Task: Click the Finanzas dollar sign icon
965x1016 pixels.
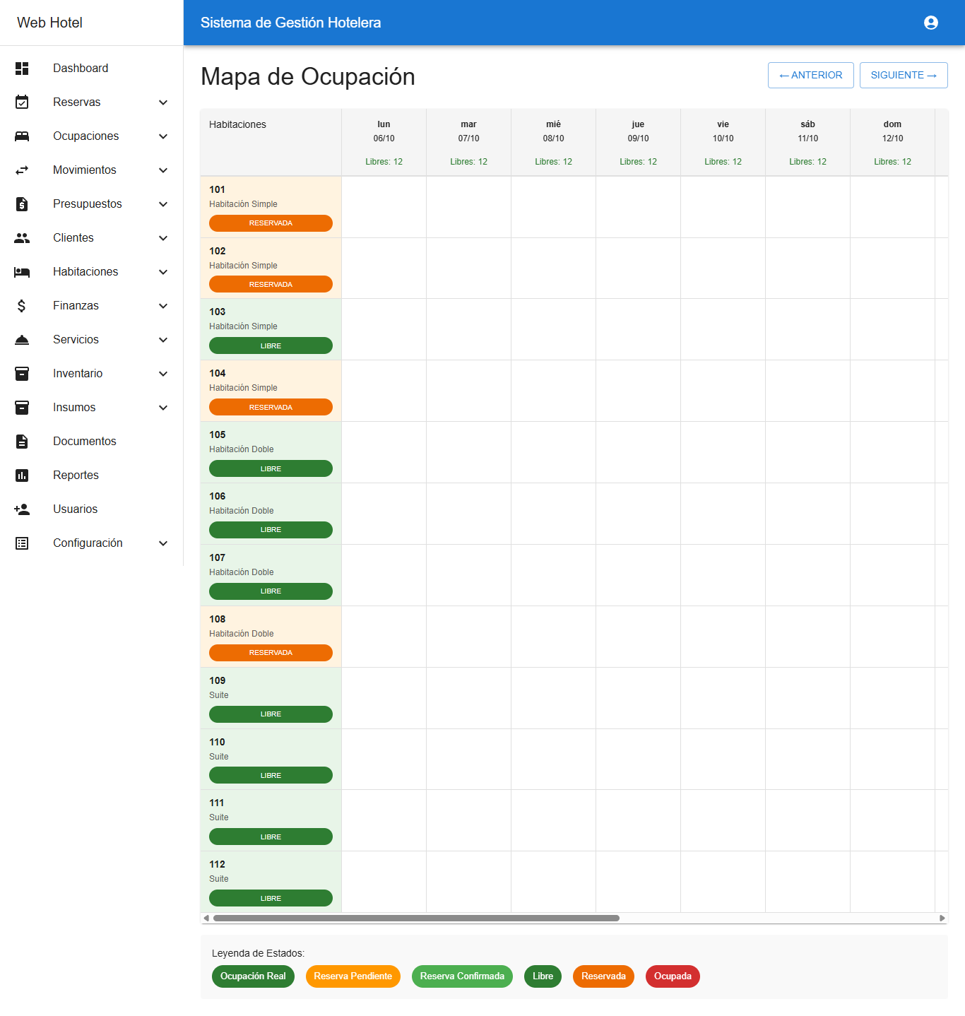Action: pos(22,306)
